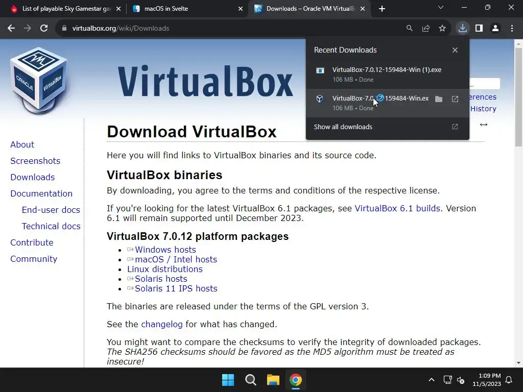Open the Chrome three-dot menu
The height and width of the screenshot is (392, 523).
[x=512, y=29]
